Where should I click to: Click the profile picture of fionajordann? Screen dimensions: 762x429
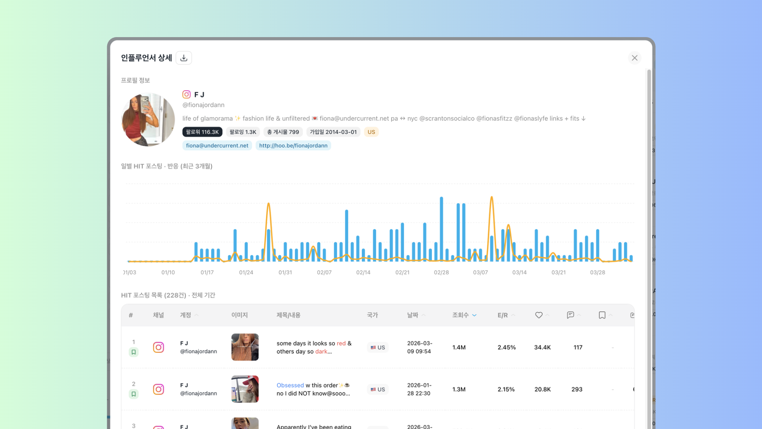pos(148,120)
